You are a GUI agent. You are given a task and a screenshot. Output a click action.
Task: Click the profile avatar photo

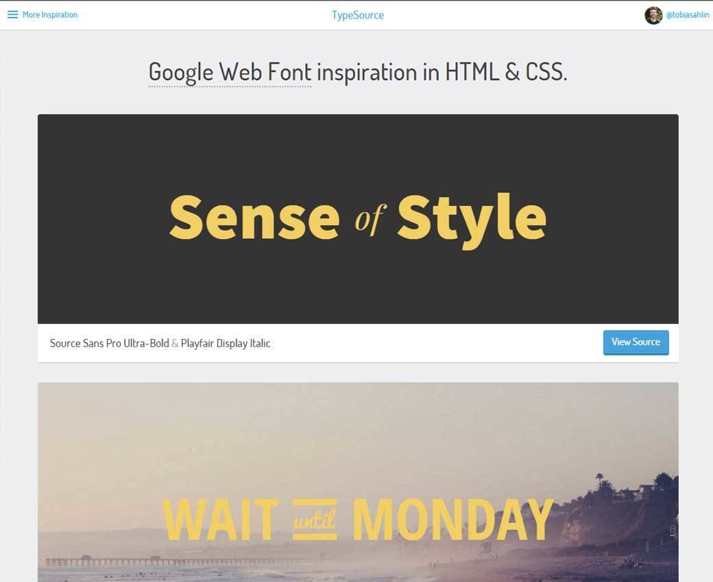653,15
